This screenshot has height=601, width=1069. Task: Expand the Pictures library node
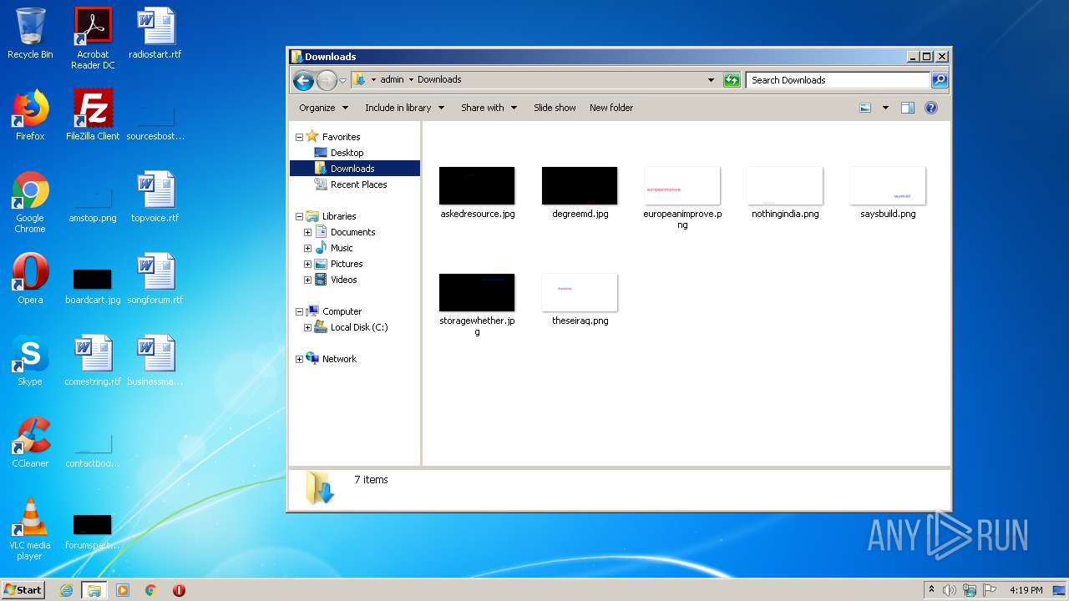307,264
